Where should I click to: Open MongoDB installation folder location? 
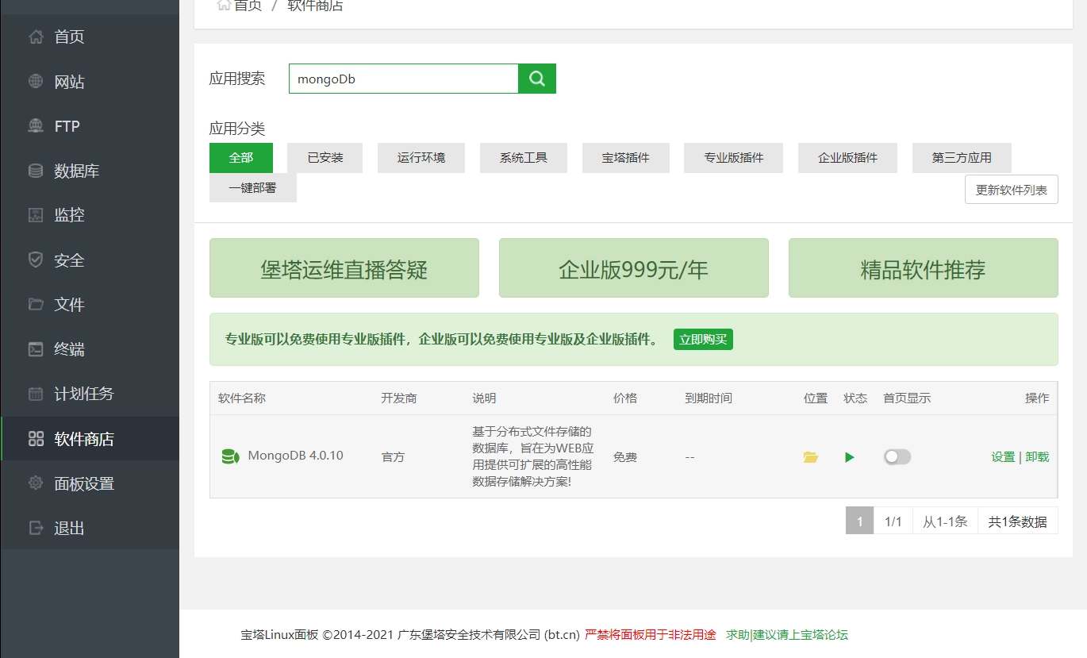[x=810, y=456]
